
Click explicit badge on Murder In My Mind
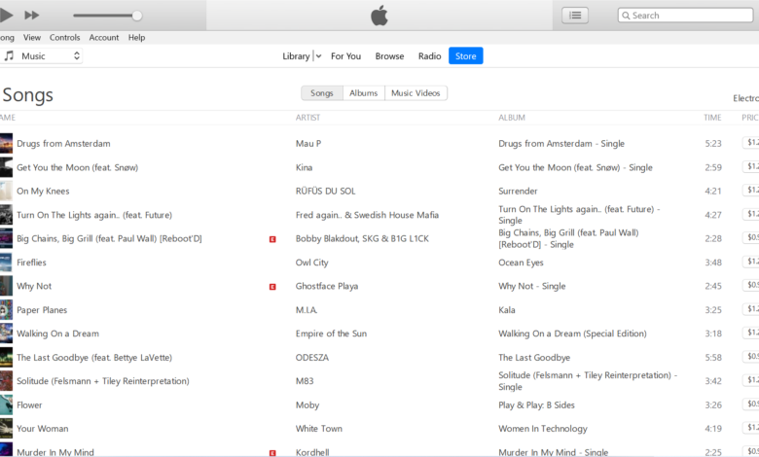(272, 453)
